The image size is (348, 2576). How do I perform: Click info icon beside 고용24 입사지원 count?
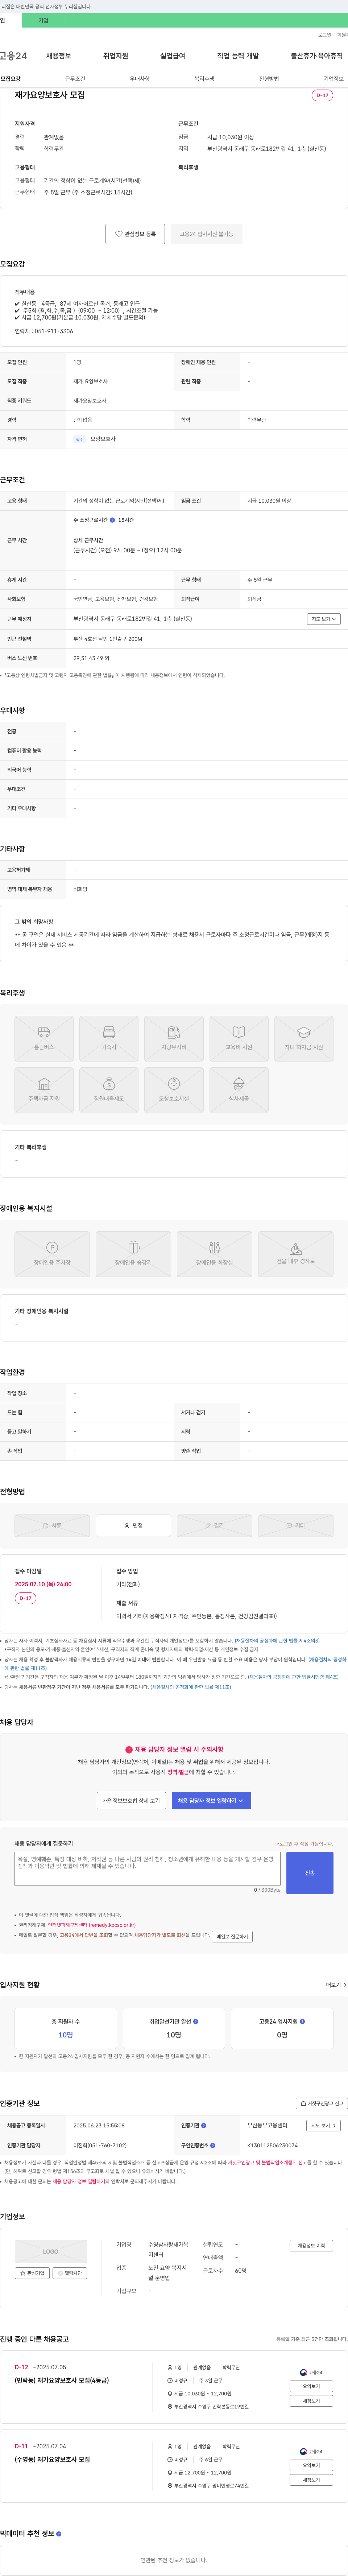(x=302, y=2021)
